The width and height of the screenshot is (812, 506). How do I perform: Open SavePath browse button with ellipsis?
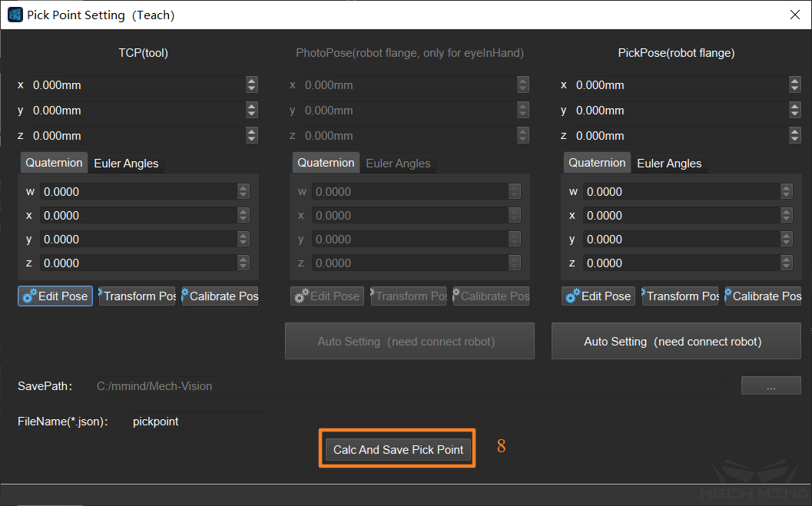771,386
